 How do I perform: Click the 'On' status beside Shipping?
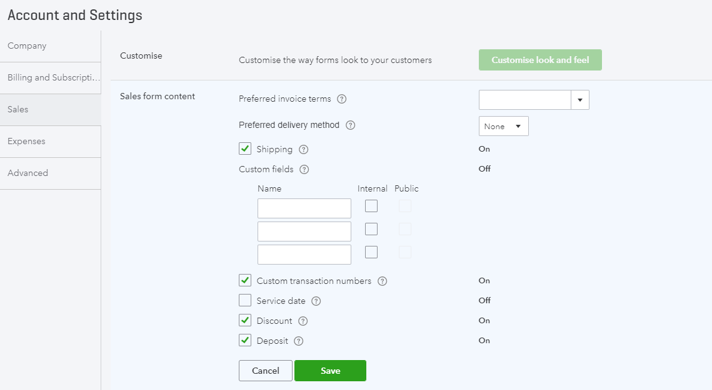tap(484, 149)
